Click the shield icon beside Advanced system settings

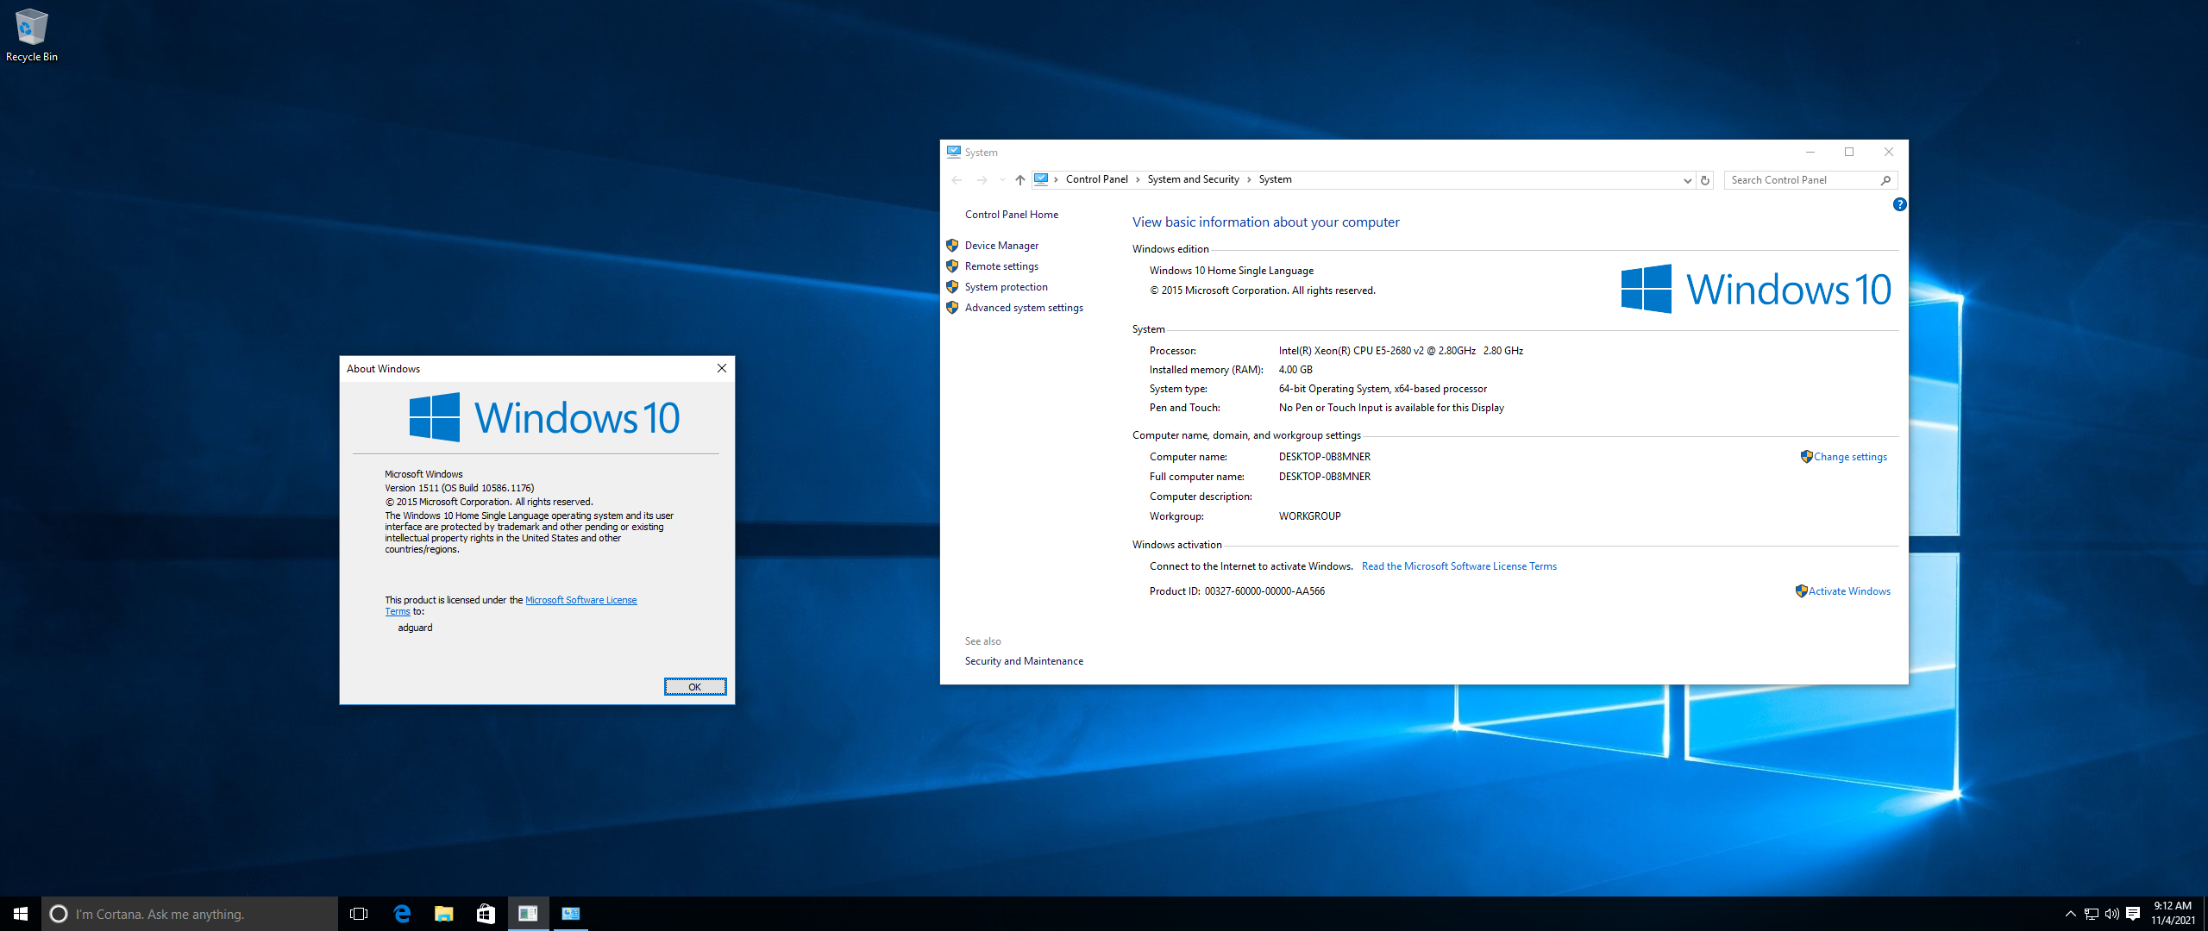[x=952, y=308]
